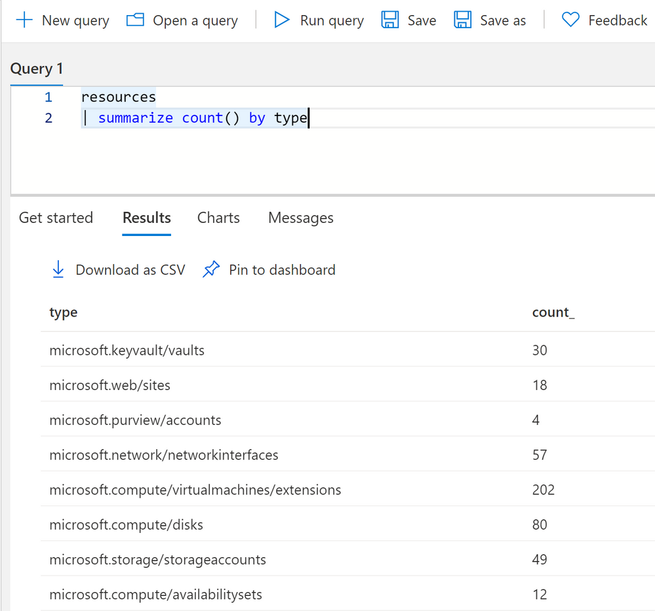Select microsoft.storage/storageaccounts row
This screenshot has height=611, width=655.
point(347,559)
